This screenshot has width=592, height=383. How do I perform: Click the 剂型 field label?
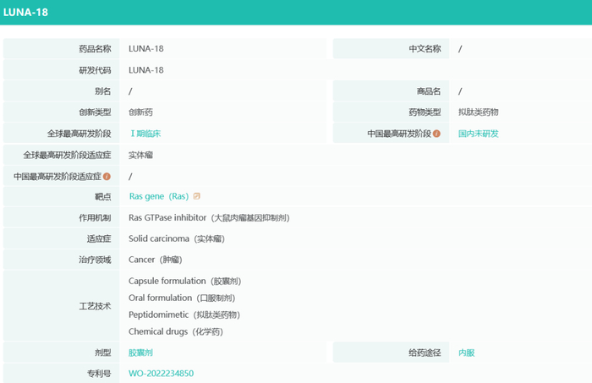(102, 353)
